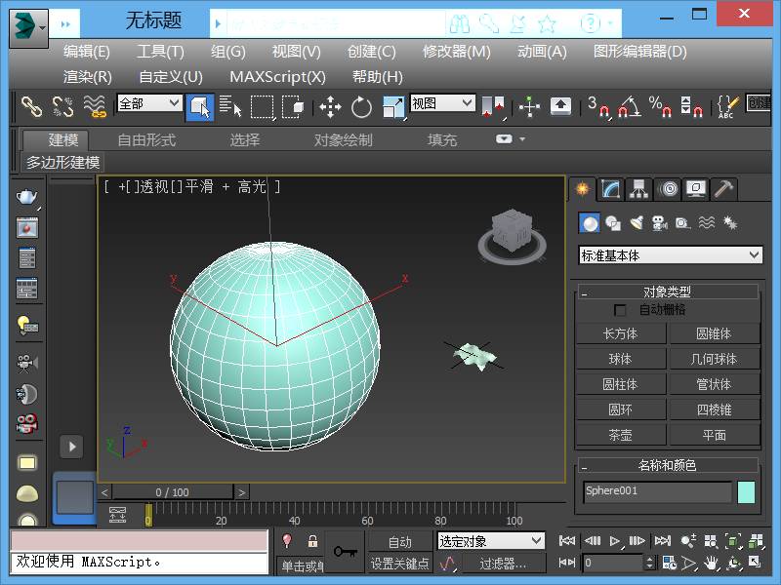This screenshot has width=781, height=585.
Task: Open the Utilities hammer tab
Action: tap(723, 189)
